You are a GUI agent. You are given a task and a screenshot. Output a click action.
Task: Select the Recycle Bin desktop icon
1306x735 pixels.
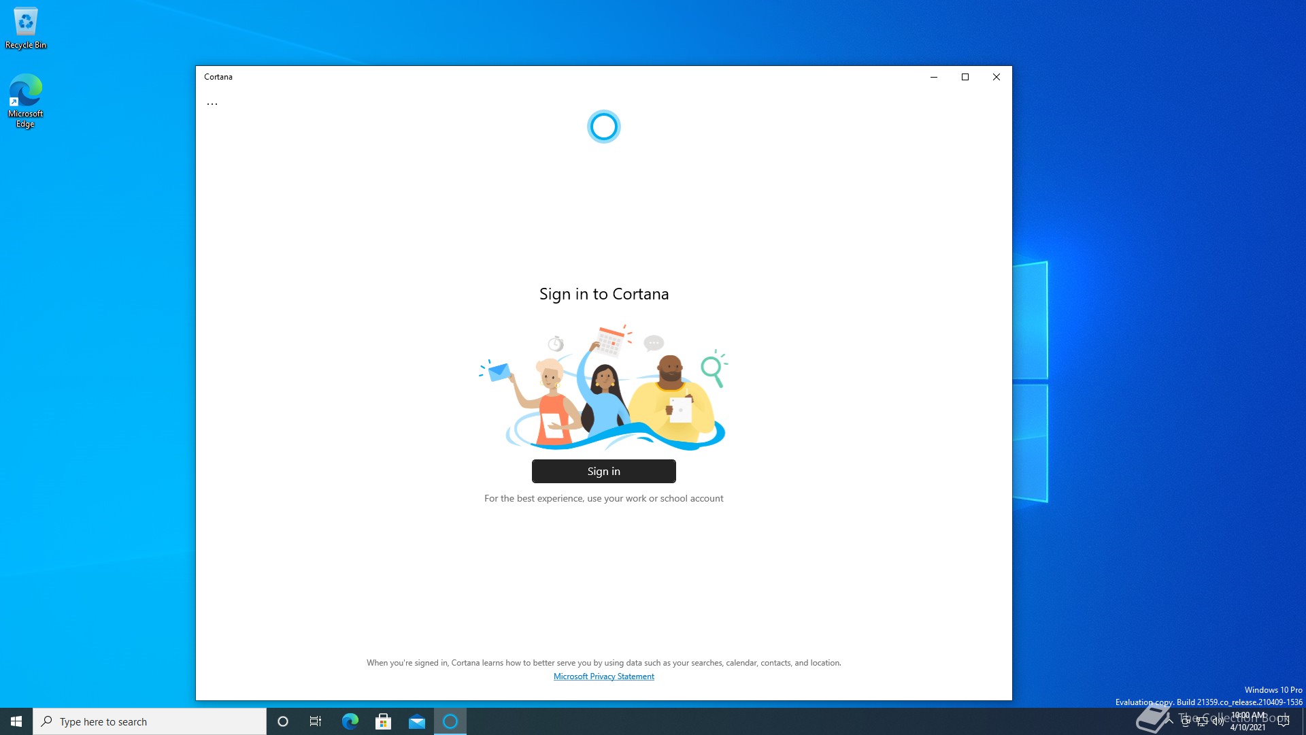(26, 28)
